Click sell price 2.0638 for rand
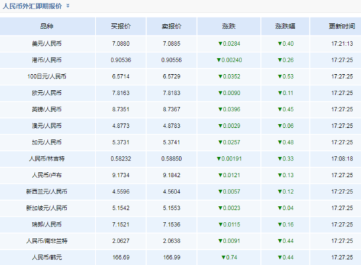This screenshot has width=361, height=265. click(171, 241)
